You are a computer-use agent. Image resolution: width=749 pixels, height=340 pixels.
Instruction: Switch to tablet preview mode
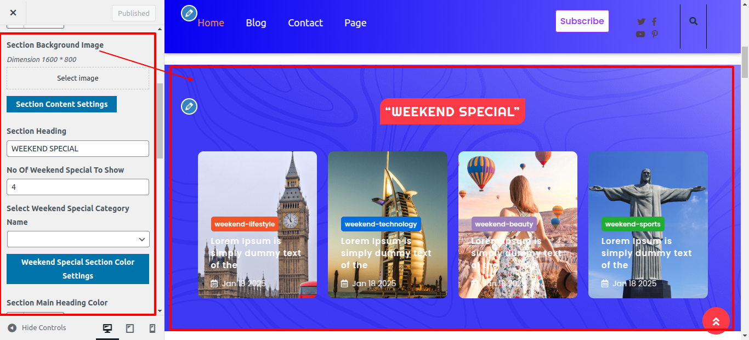tap(130, 328)
